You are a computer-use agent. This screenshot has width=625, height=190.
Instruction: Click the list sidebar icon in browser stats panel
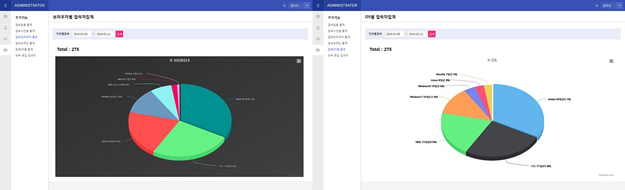[x=5, y=39]
